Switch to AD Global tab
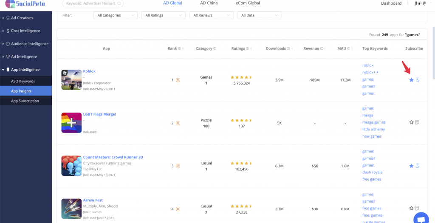 click(172, 3)
